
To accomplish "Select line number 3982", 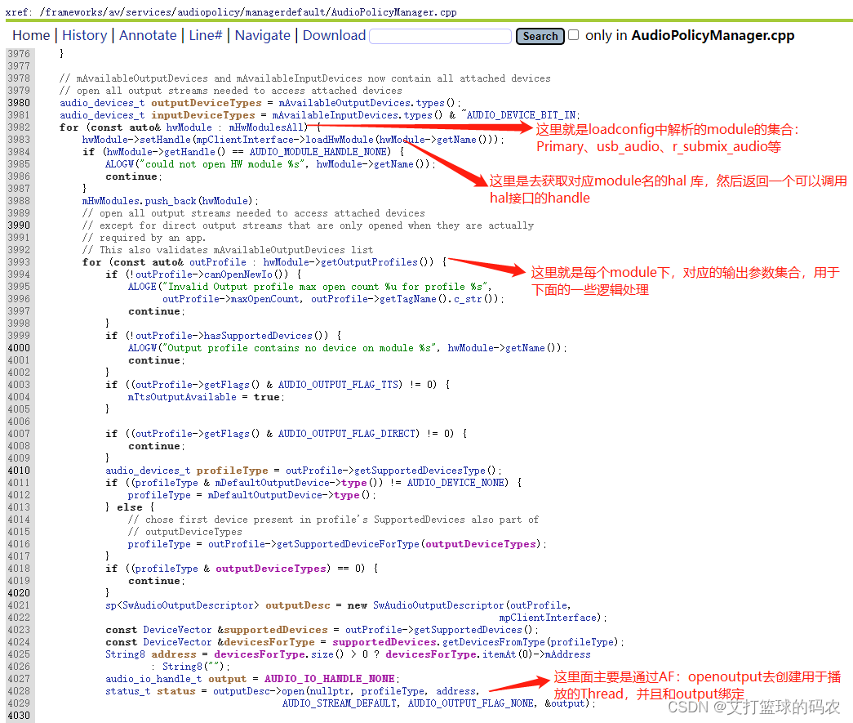I will 19,127.
